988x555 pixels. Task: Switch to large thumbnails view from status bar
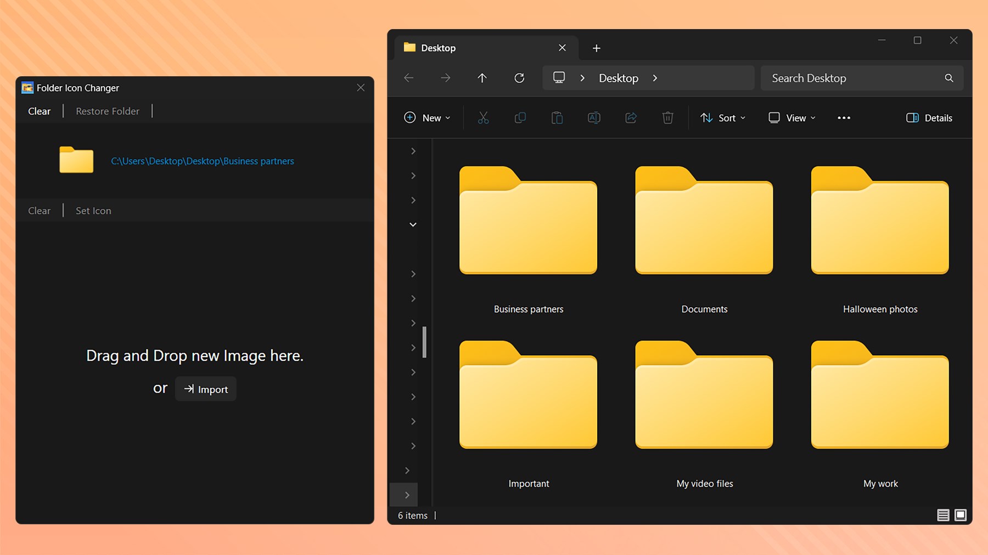[x=961, y=515]
